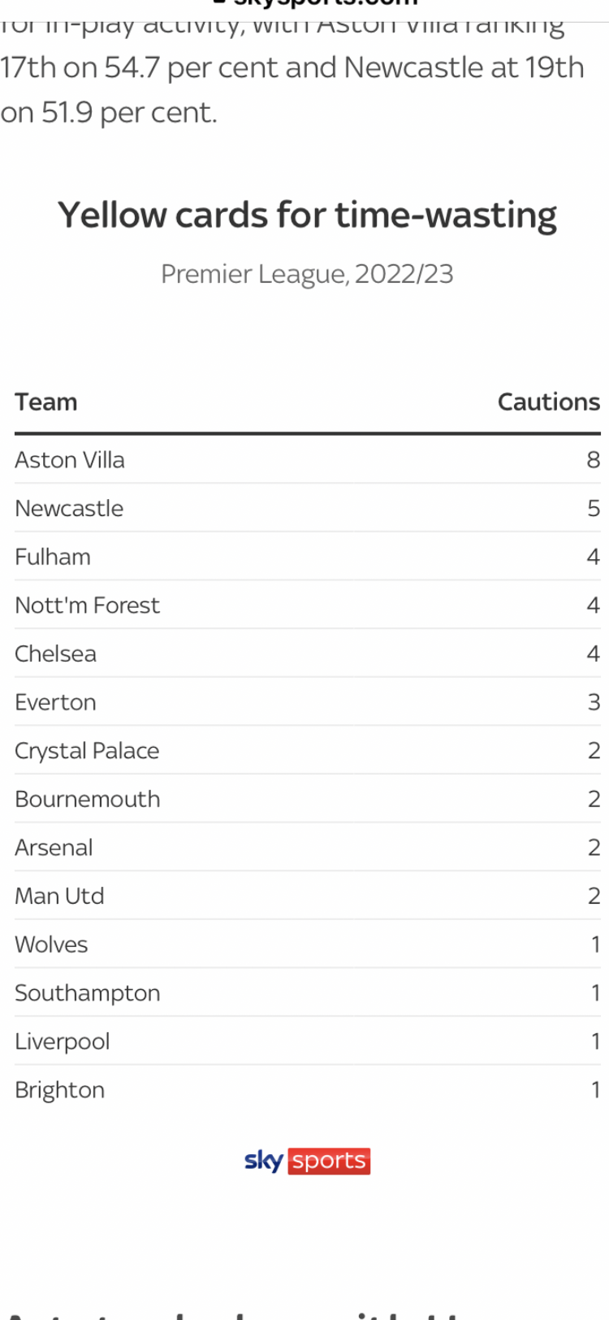Screen dimensions: 609x1320
Task: Click the Newcastle team name
Action: pyautogui.click(x=69, y=508)
